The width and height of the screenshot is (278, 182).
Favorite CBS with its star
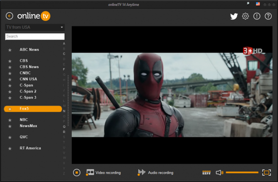[x=10, y=61]
